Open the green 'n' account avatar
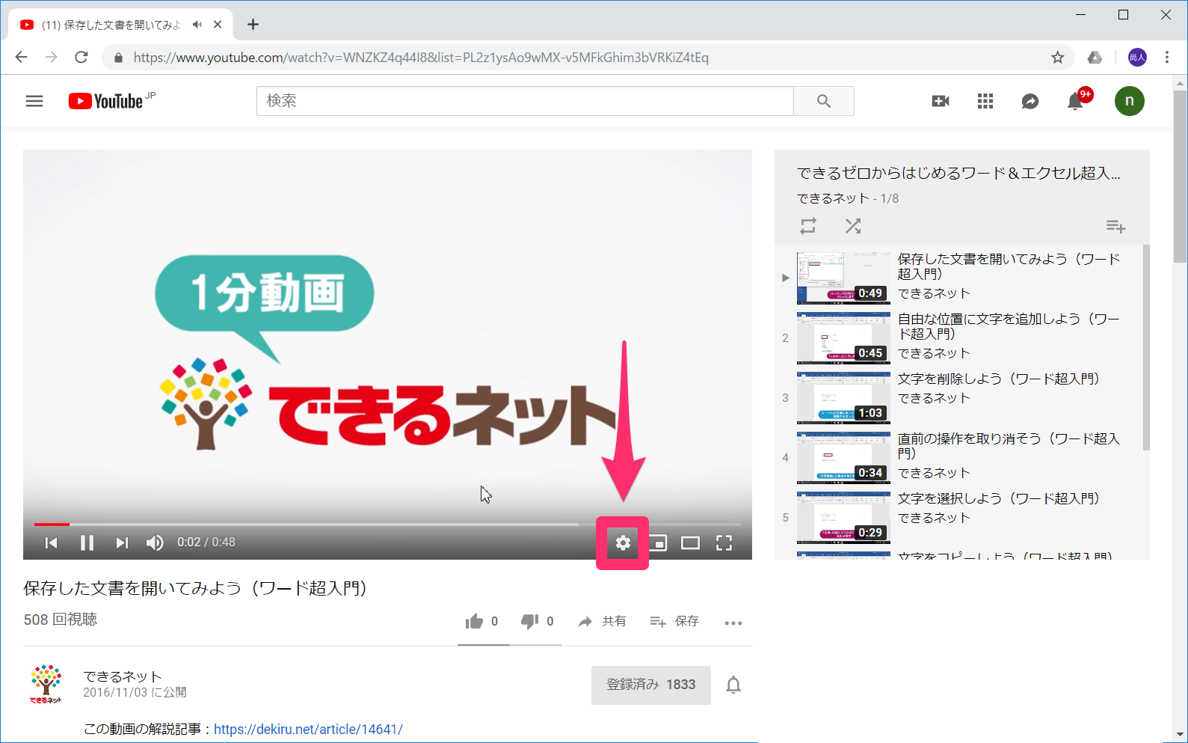This screenshot has width=1188, height=743. coord(1130,101)
